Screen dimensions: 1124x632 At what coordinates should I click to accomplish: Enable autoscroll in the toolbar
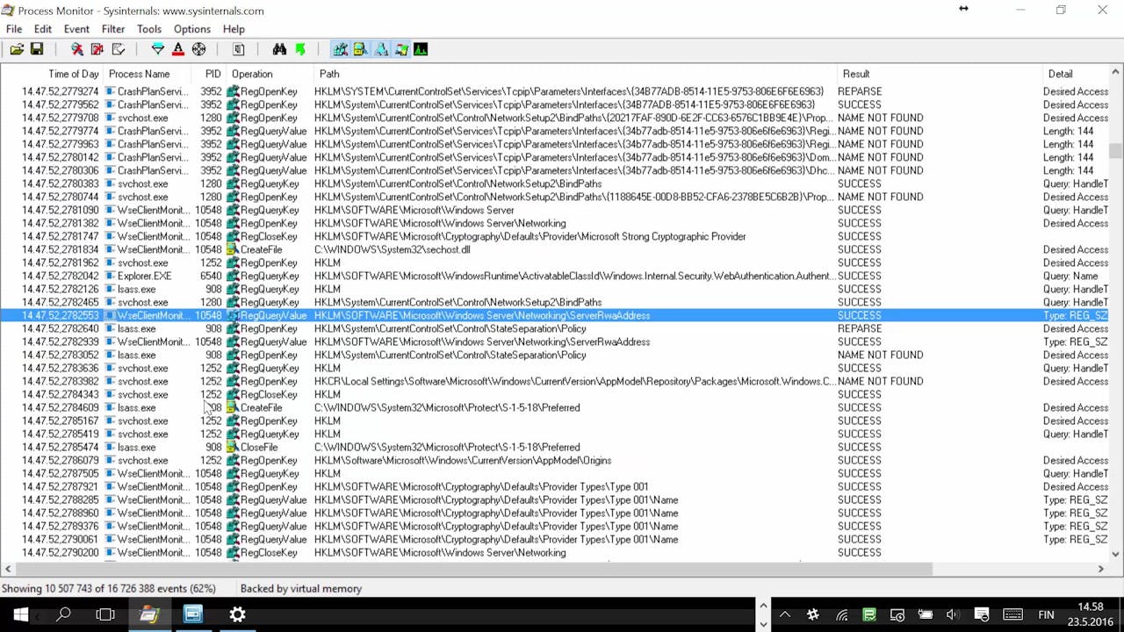(97, 49)
